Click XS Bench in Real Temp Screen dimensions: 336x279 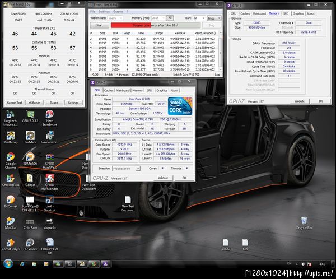34,103
